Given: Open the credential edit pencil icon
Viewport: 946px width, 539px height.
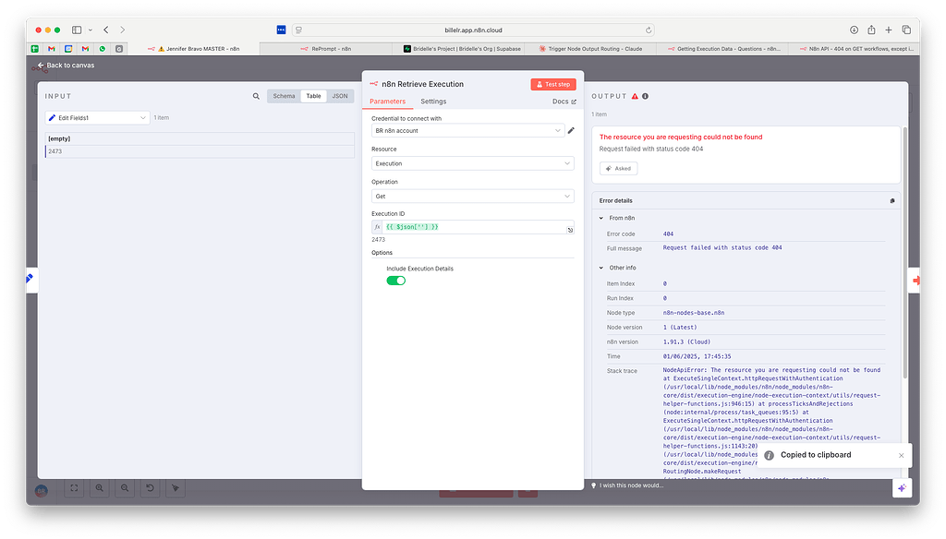Looking at the screenshot, I should [571, 130].
